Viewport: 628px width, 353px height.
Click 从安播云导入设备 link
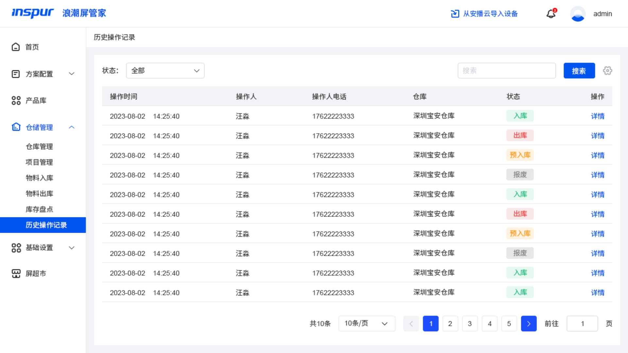490,14
